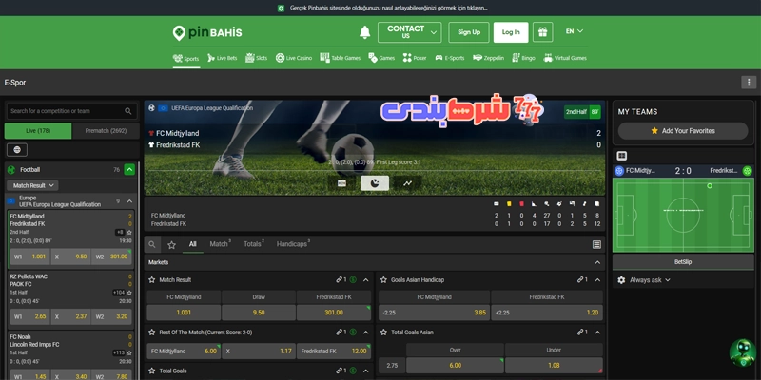Open the robot chat assistant

pyautogui.click(x=743, y=352)
